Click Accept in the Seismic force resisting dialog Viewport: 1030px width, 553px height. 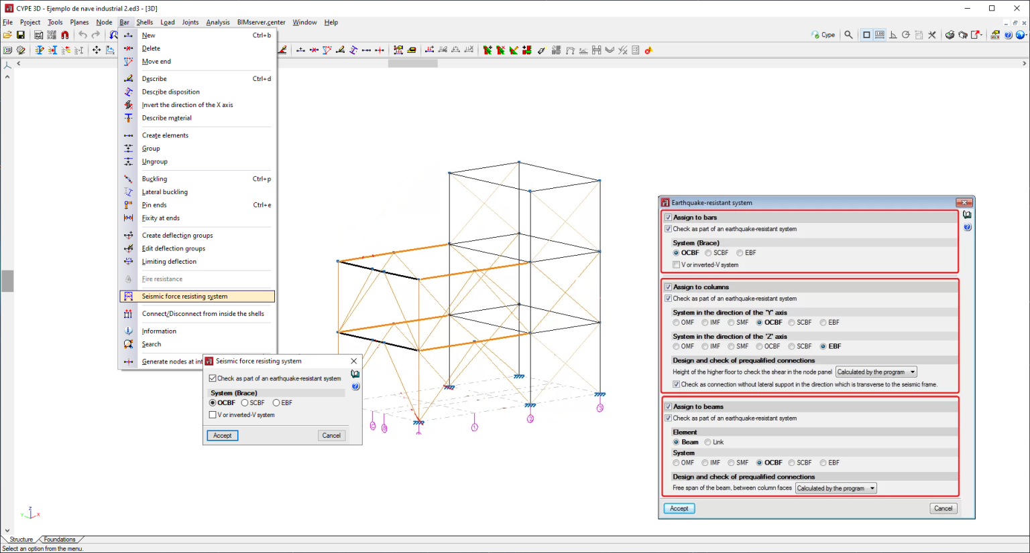[222, 435]
